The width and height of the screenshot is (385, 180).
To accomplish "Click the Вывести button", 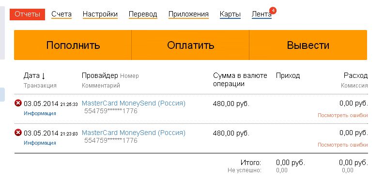I will (308, 45).
